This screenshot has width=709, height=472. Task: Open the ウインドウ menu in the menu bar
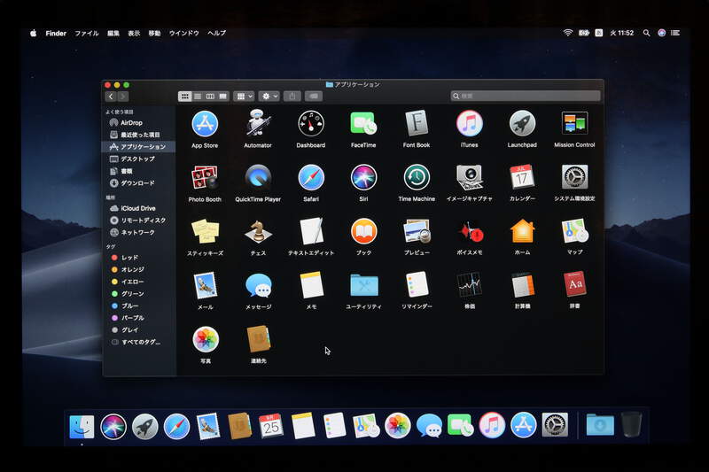[184, 33]
